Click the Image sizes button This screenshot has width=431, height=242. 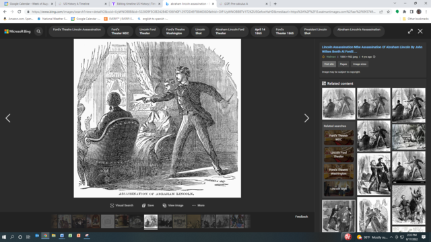[360, 65]
